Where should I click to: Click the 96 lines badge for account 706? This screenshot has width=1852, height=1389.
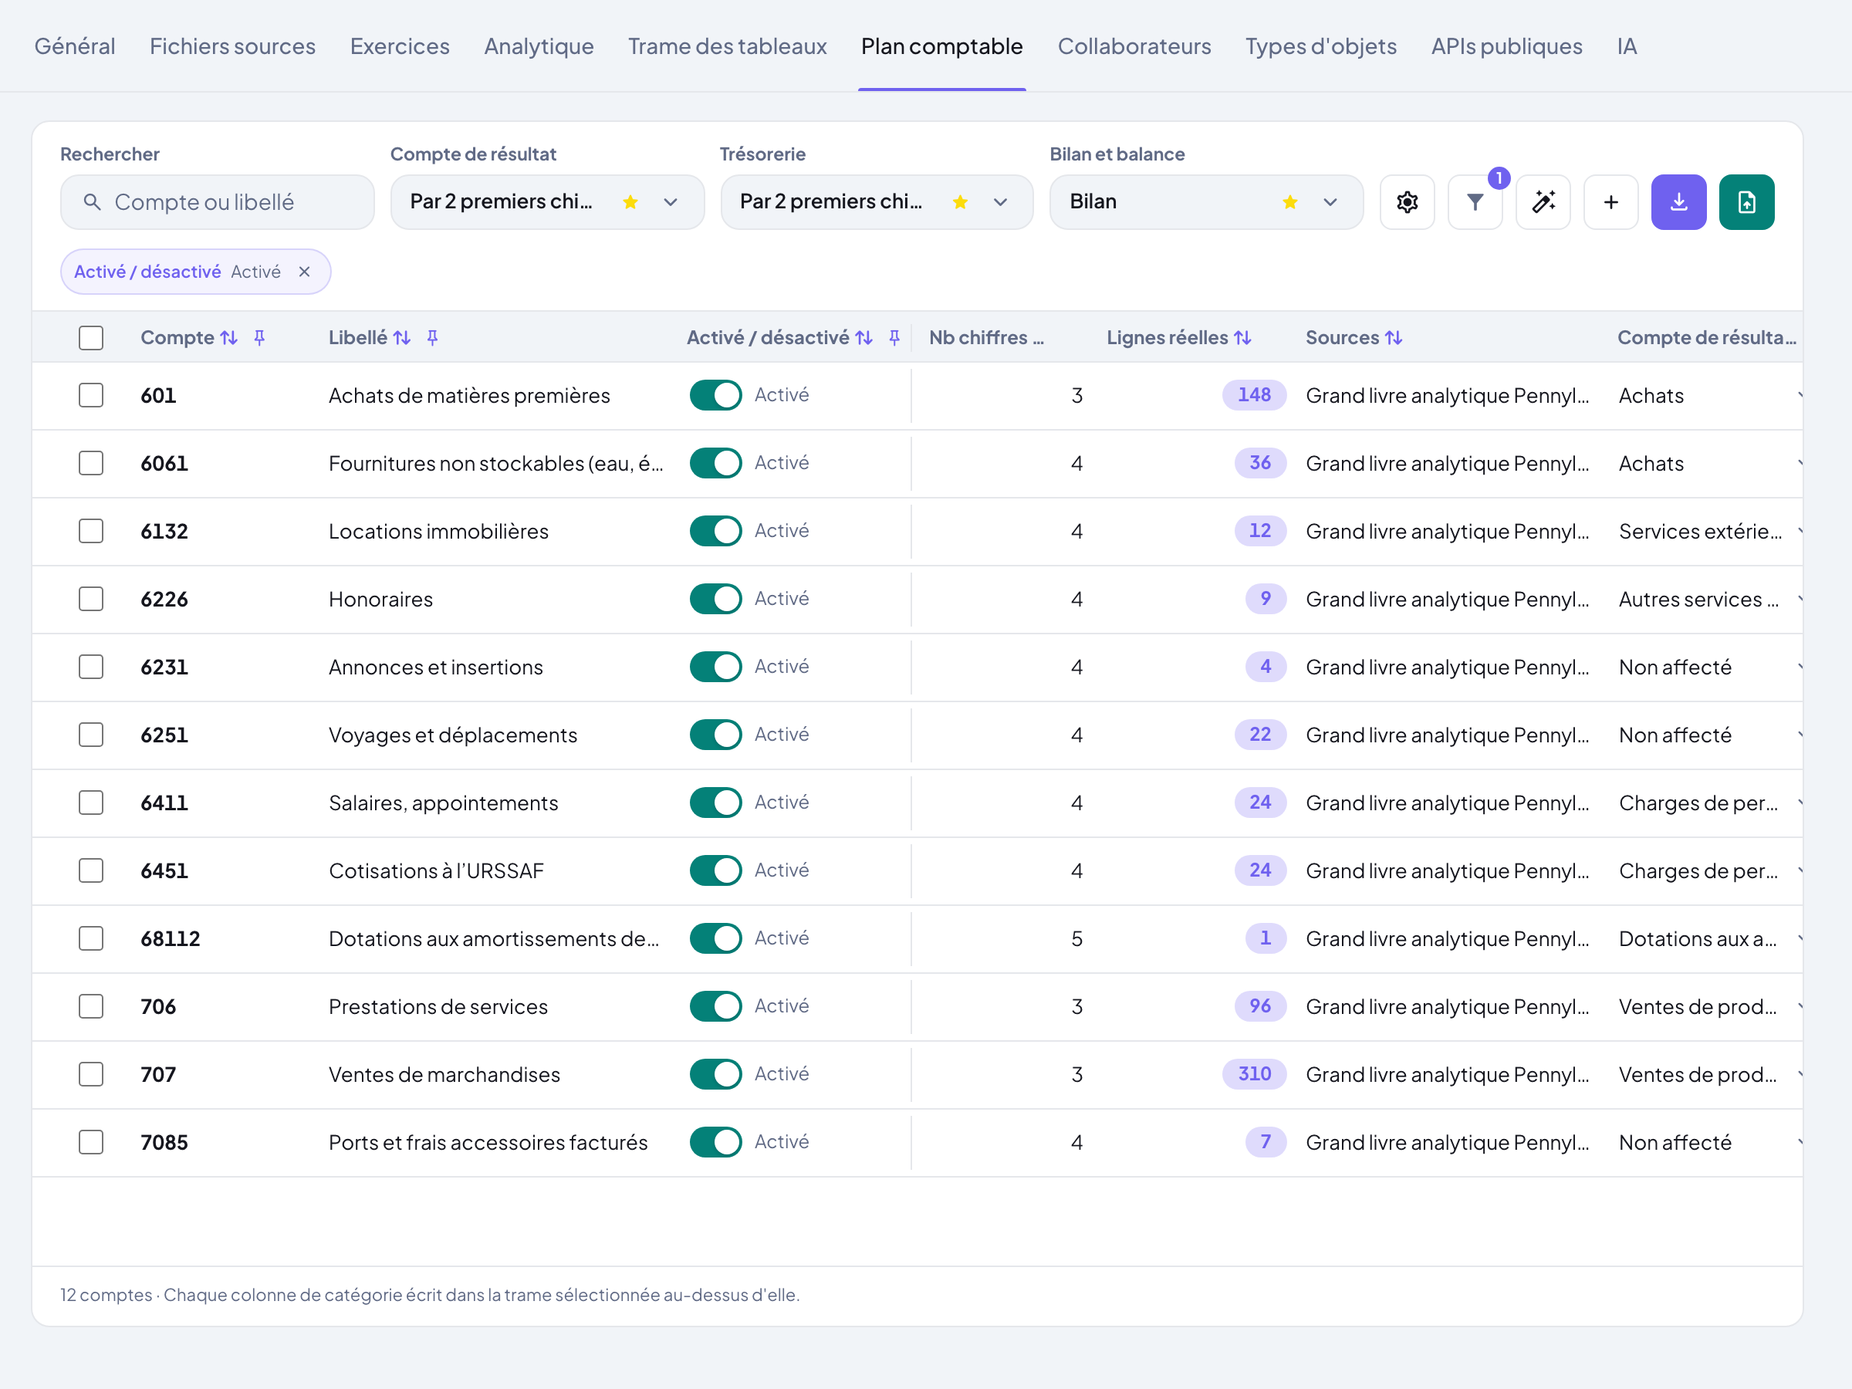[1260, 1005]
